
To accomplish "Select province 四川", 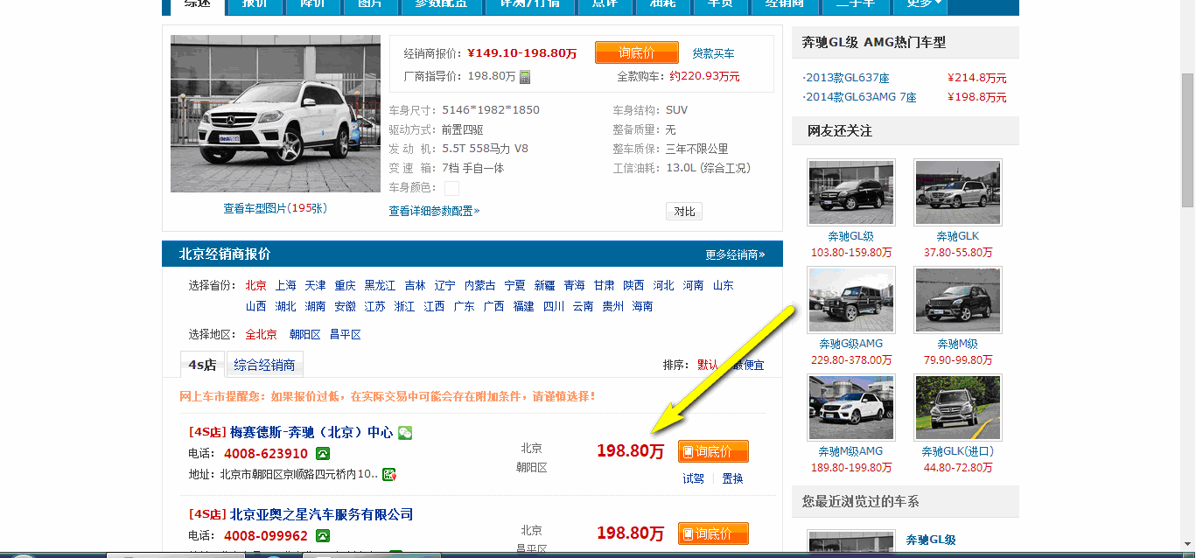I will pyautogui.click(x=554, y=306).
